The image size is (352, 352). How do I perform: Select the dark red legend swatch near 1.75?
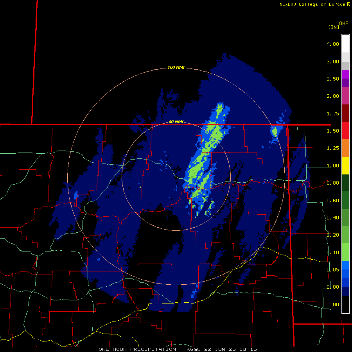point(345,113)
